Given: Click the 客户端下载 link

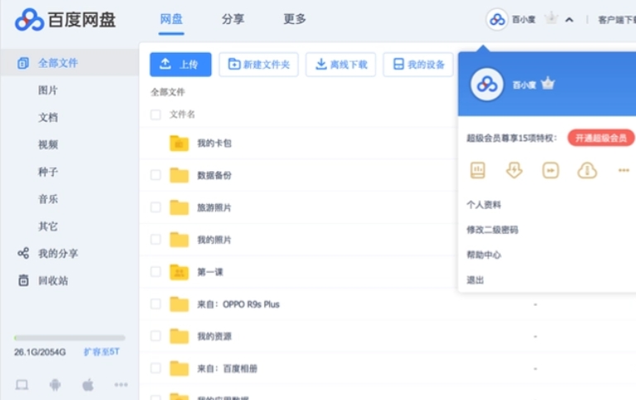Looking at the screenshot, I should click(617, 20).
